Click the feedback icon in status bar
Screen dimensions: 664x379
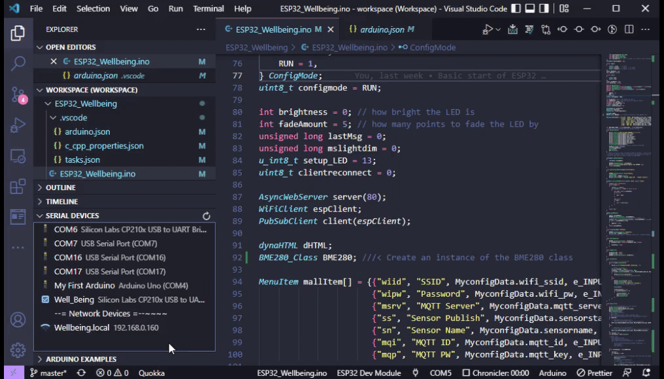tap(627, 373)
